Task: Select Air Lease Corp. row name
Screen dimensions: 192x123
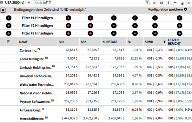Action: [x=30, y=110]
